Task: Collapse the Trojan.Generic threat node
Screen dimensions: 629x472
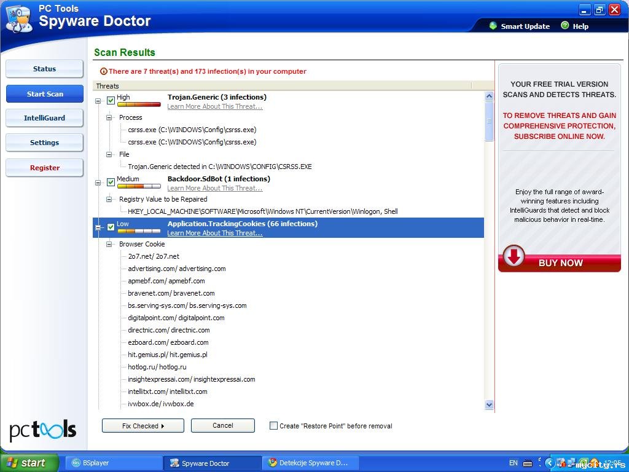Action: [98, 101]
